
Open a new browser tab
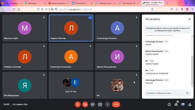pos(167,3)
